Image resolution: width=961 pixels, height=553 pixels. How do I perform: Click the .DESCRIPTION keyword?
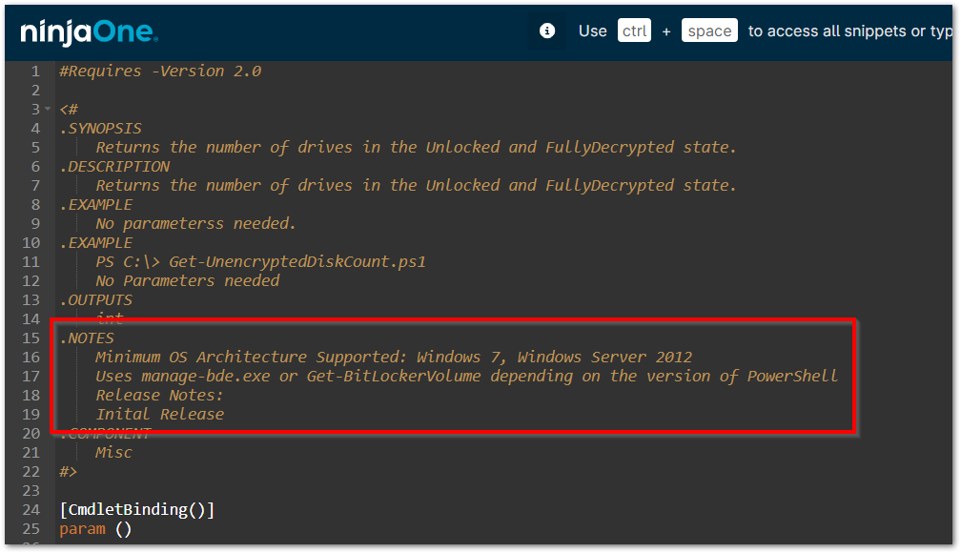[113, 166]
